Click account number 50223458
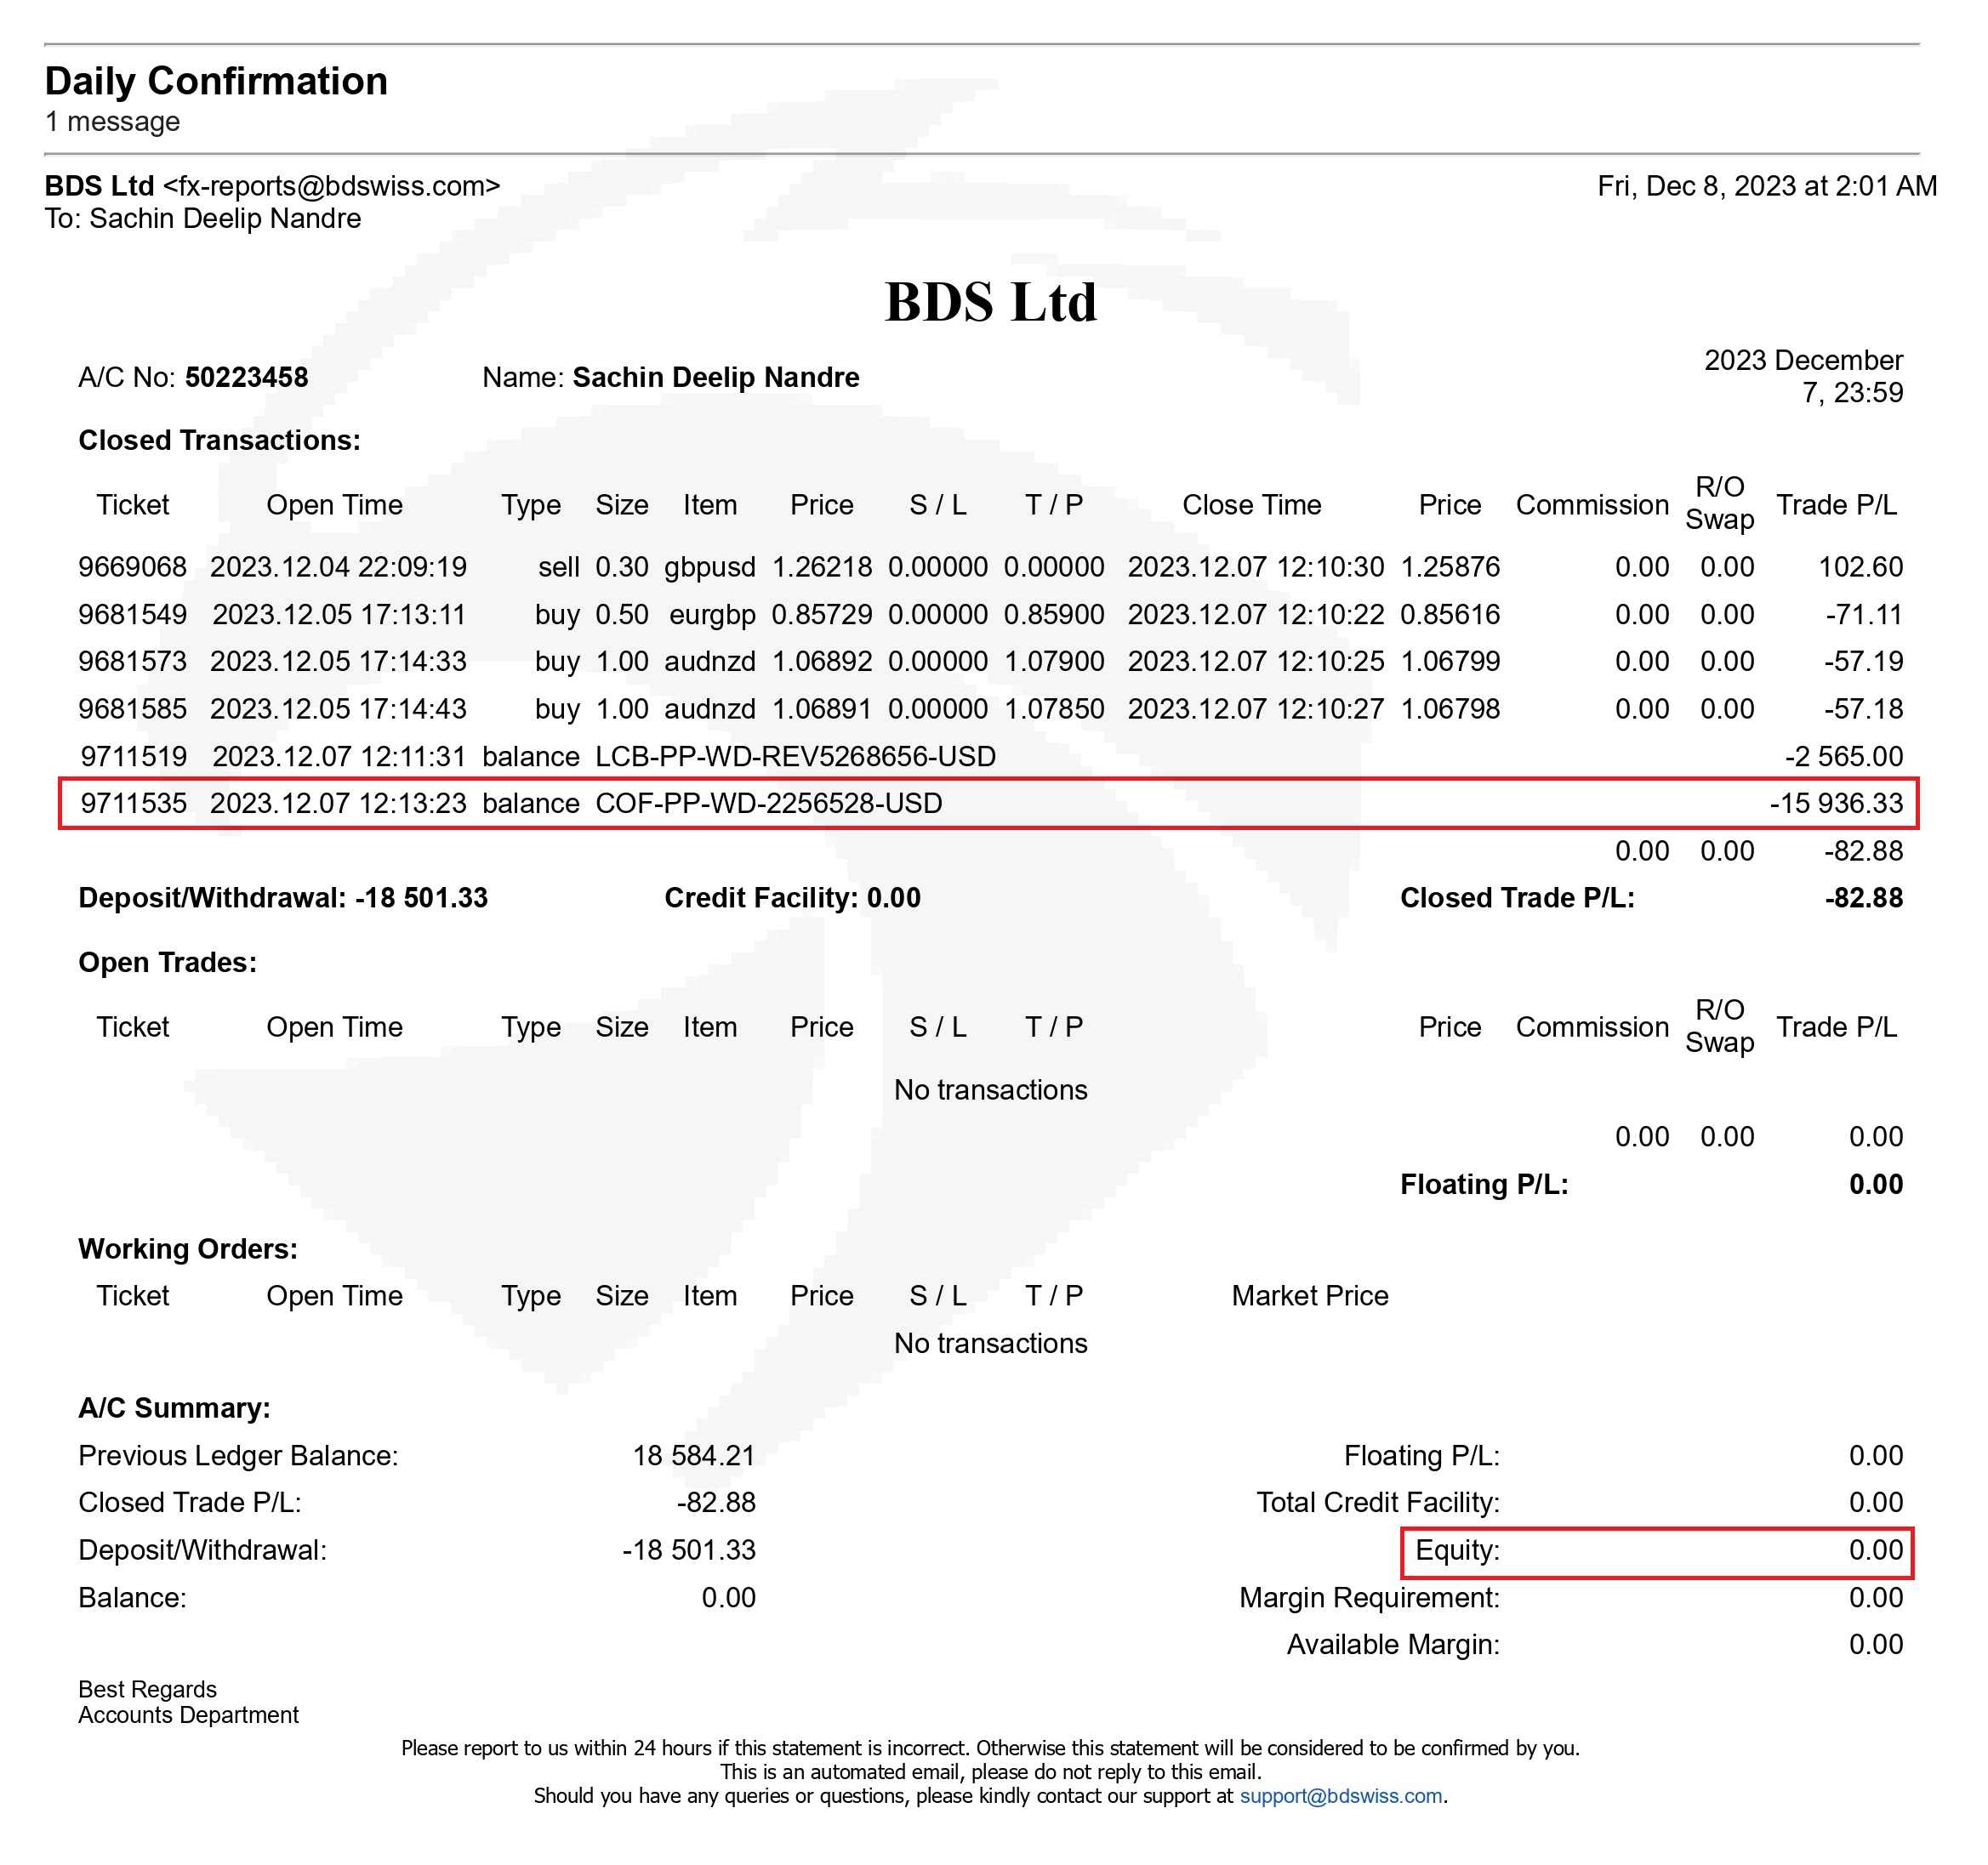The image size is (1988, 1865). click(x=246, y=378)
